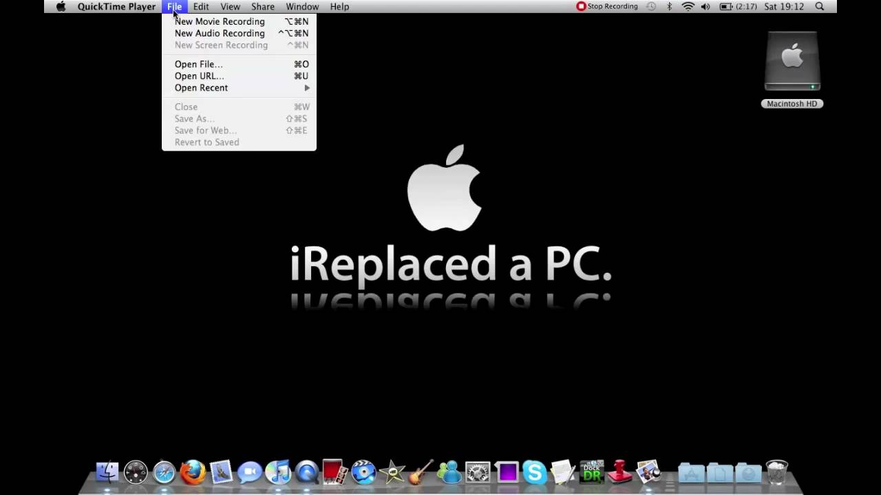
Task: Launch GarageBand guitar icon
Action: pyautogui.click(x=420, y=472)
